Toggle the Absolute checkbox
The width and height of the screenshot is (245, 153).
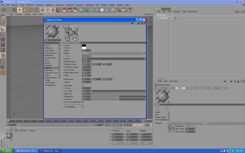tap(83, 85)
